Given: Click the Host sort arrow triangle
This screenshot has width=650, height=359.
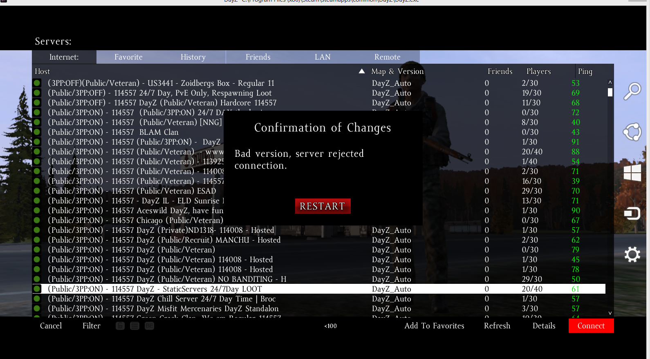Looking at the screenshot, I should coord(362,71).
